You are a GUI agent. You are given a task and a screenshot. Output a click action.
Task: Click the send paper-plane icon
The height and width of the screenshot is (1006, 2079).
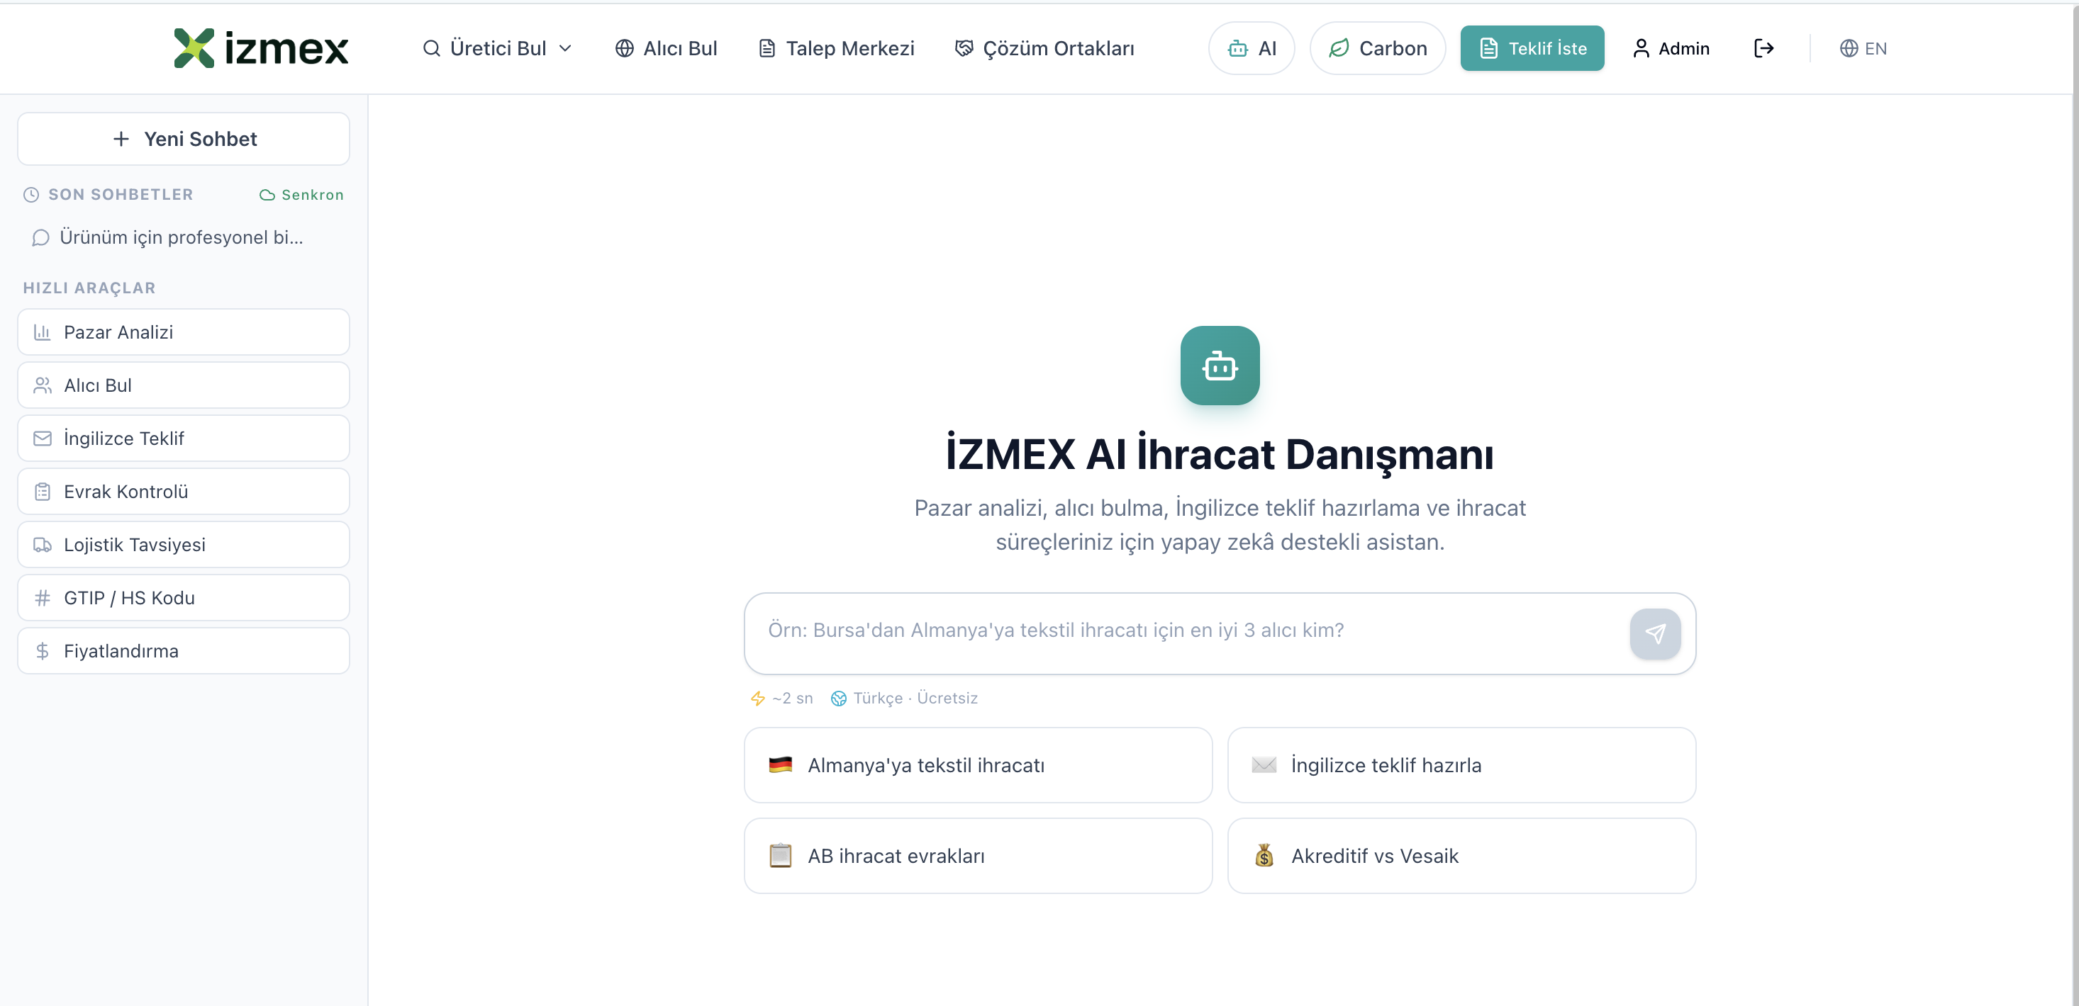1654,633
